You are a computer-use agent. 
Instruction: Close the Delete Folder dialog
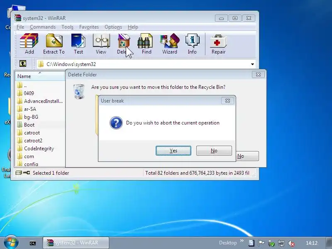[258, 74]
